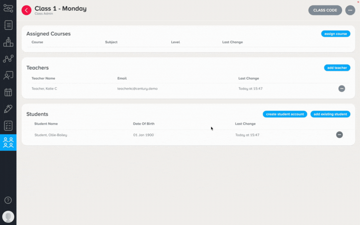Click the Teacher Name column header

[x=43, y=78]
